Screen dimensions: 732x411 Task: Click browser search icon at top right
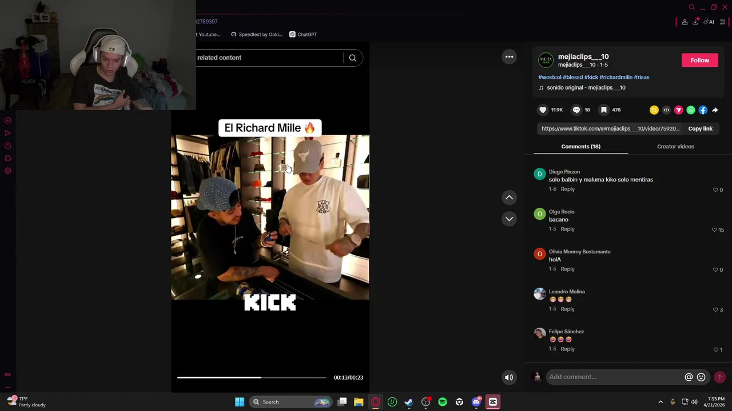click(x=691, y=7)
